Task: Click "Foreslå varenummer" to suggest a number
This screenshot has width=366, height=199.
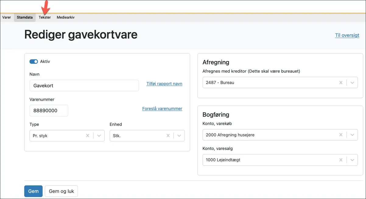Action: [x=162, y=108]
